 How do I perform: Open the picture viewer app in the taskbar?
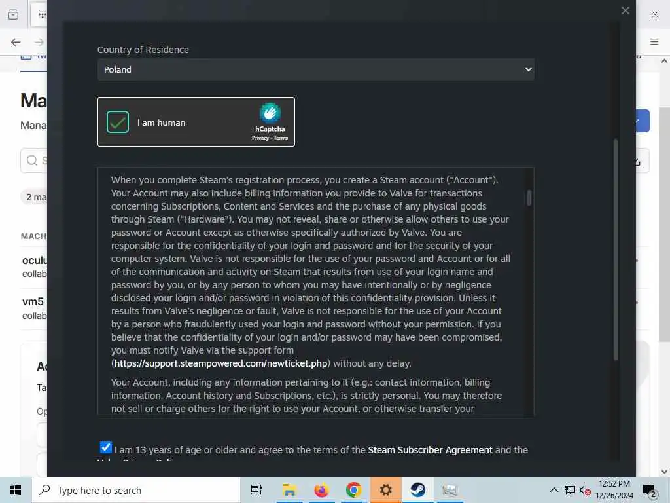pyautogui.click(x=450, y=490)
